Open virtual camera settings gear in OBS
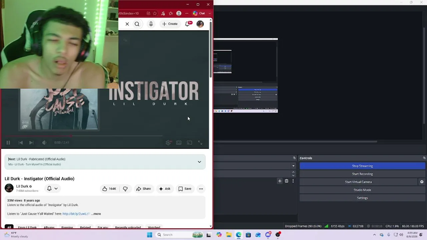427x240 pixels. pos(422,182)
